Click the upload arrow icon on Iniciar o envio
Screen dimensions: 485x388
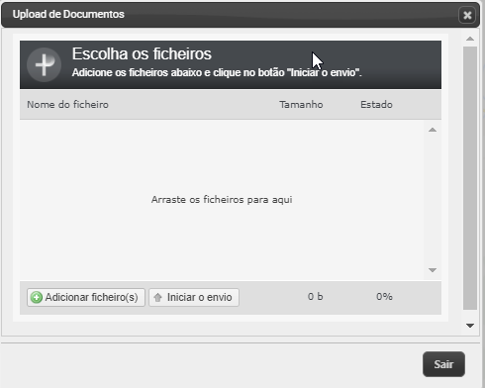[158, 297]
